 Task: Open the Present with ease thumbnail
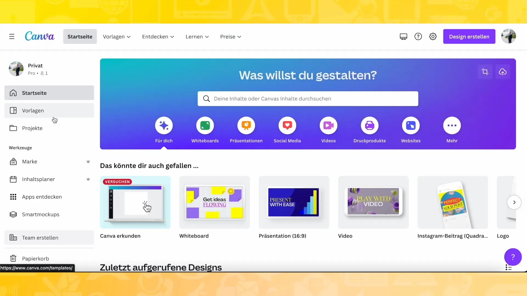click(294, 202)
